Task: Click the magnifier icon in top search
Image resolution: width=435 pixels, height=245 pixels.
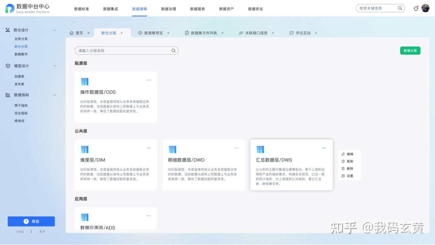Action: pyautogui.click(x=400, y=8)
